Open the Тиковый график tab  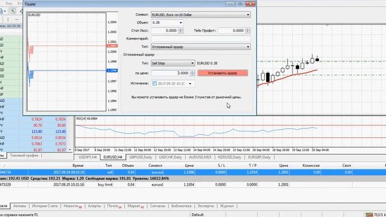coord(24,156)
